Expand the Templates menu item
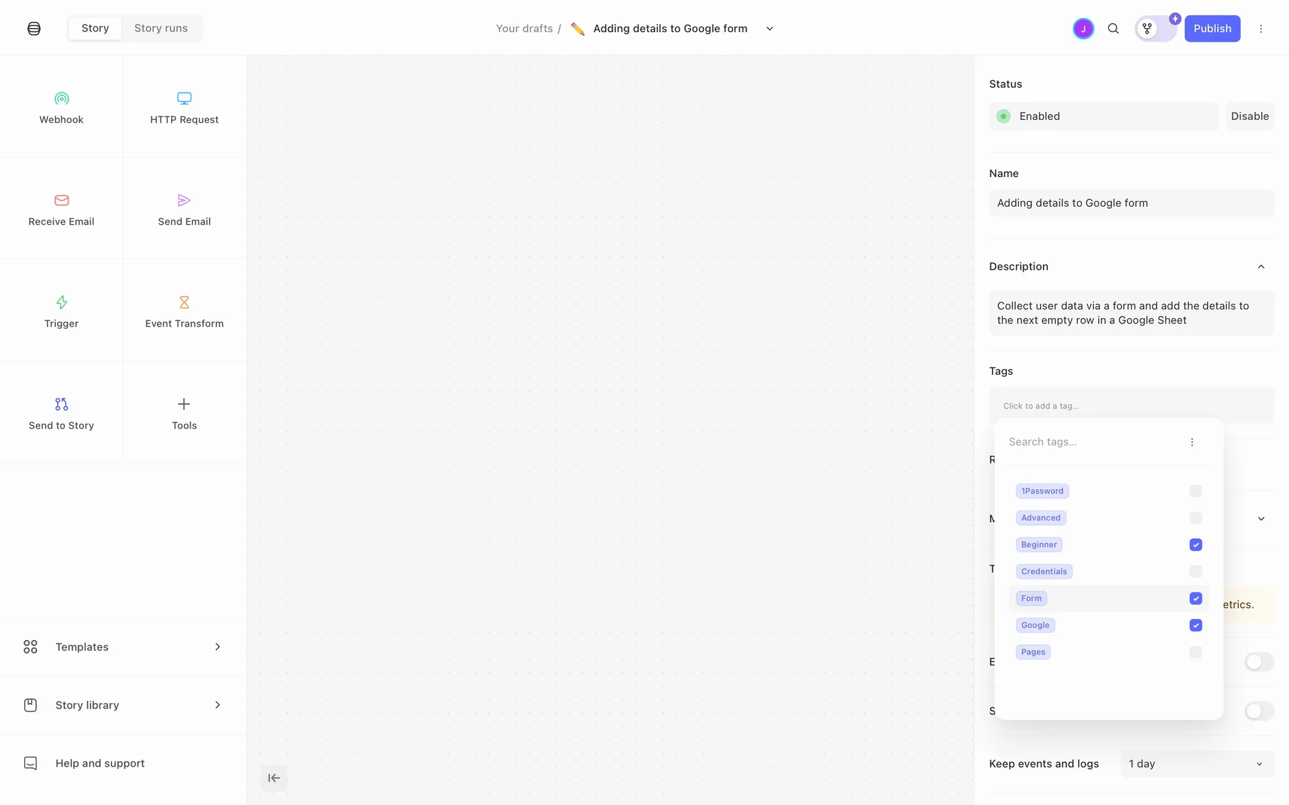The width and height of the screenshot is (1289, 805). [x=123, y=647]
